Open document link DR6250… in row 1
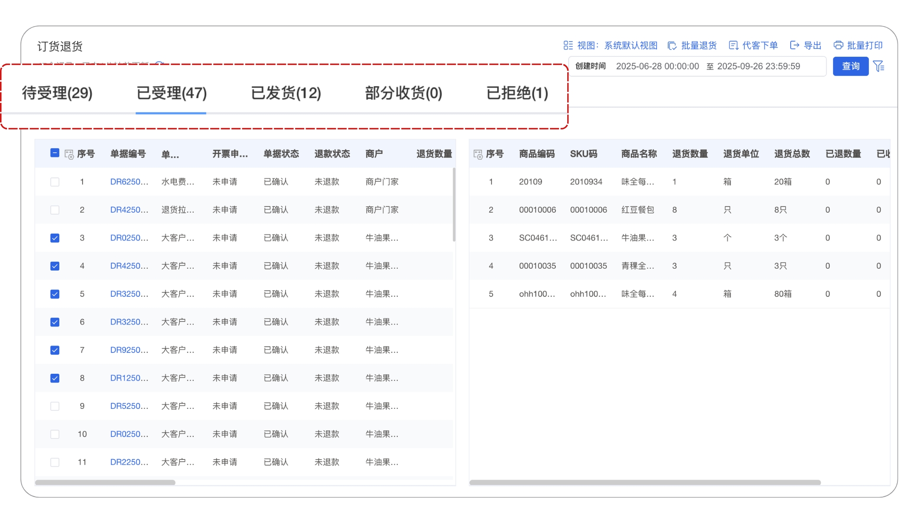910x530 pixels. 129,182
